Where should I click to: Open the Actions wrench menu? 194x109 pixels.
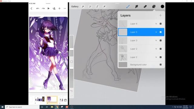[x=83, y=7]
